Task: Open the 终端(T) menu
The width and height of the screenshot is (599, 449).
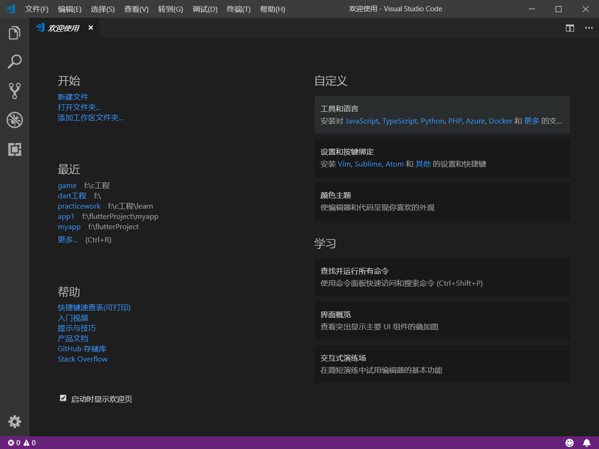Action: click(238, 9)
